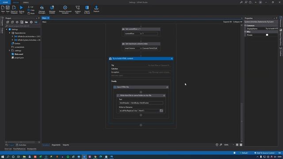The height and width of the screenshot is (159, 283).
Task: Expand all in Project panel toolbar
Action: (8, 22)
